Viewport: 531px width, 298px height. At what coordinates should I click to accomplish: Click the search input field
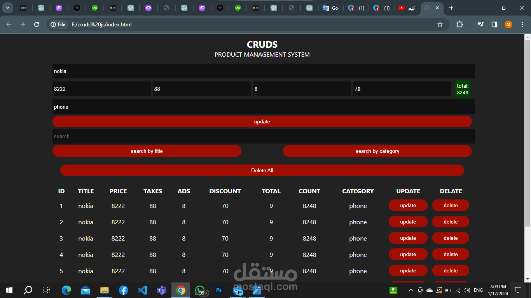click(x=264, y=136)
